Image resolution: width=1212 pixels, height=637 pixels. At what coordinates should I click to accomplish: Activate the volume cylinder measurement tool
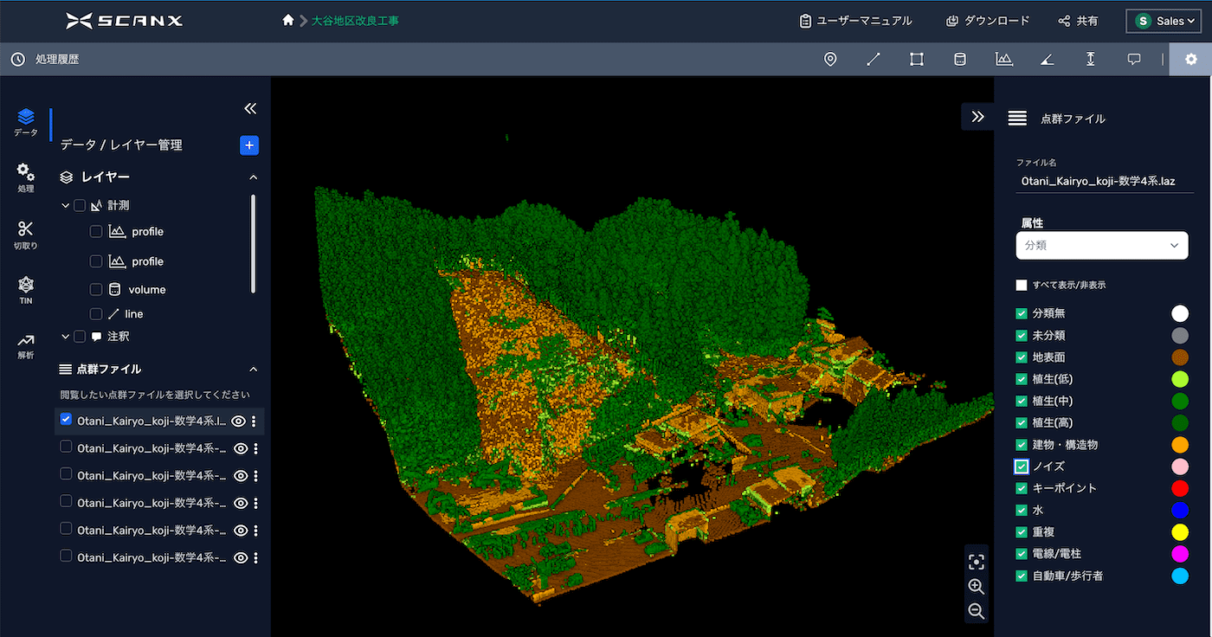click(960, 59)
